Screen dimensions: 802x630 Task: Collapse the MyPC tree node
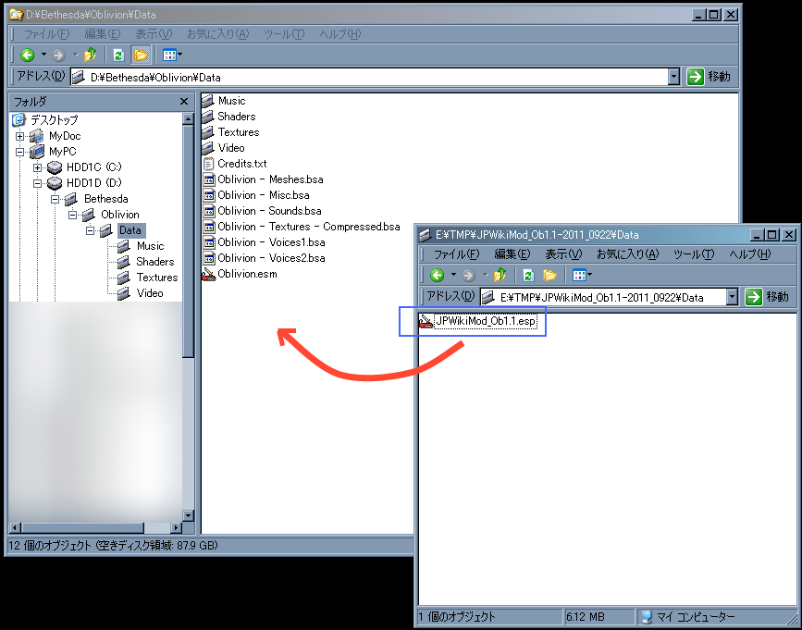[x=20, y=152]
